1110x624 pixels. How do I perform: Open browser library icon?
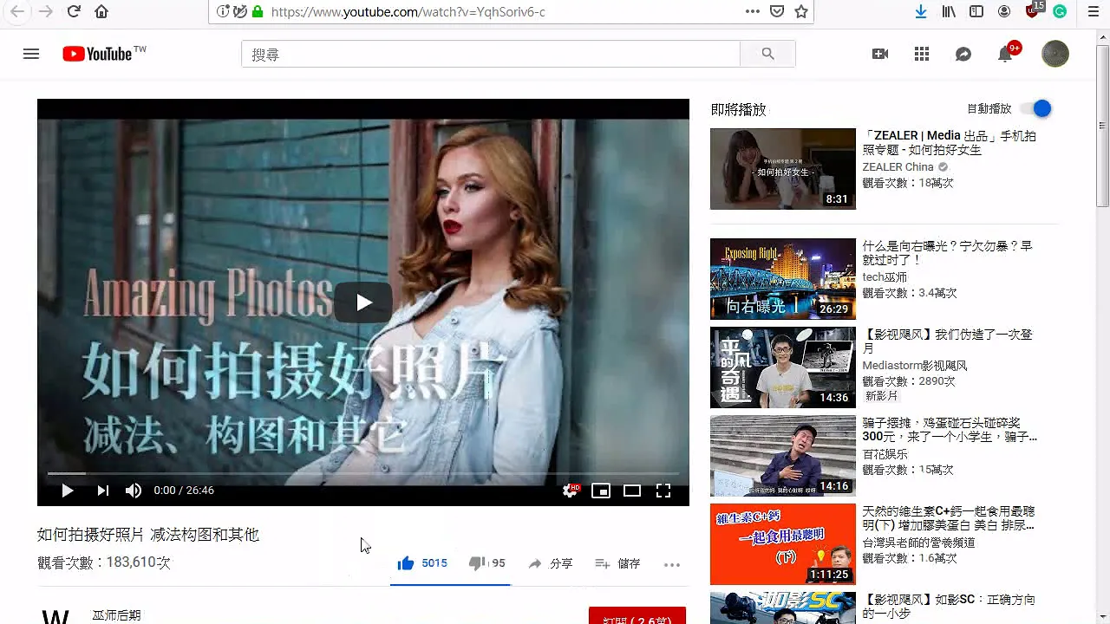(949, 11)
